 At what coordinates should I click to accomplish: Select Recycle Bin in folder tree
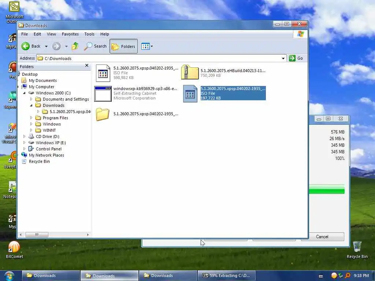[39, 161]
